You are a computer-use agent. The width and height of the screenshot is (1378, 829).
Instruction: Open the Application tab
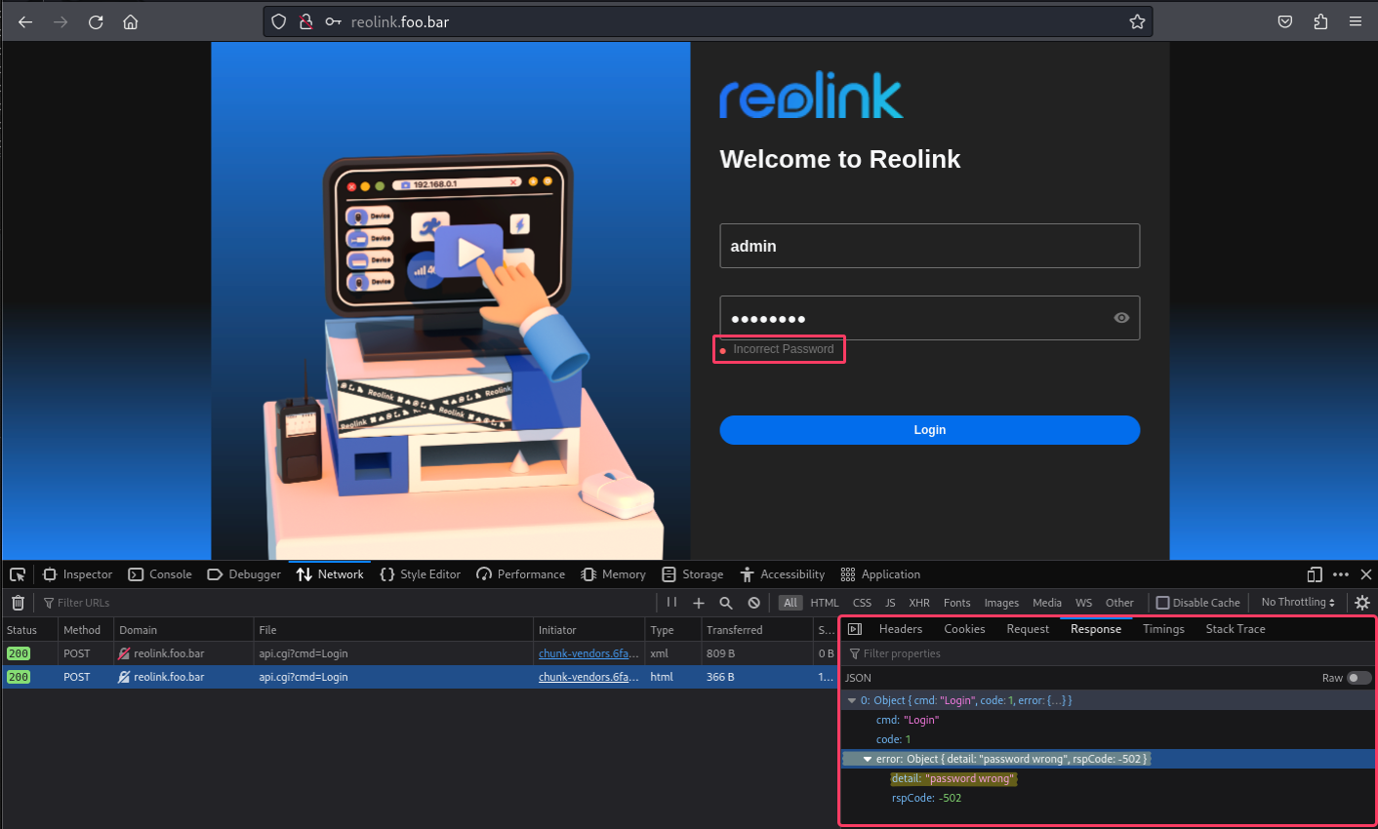pos(880,574)
